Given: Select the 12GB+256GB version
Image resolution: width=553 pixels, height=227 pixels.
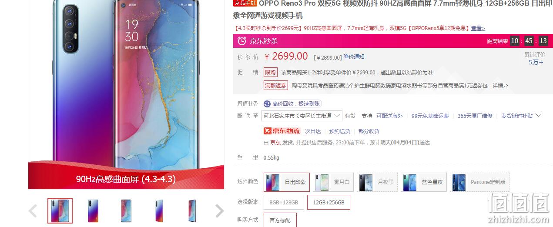Looking at the screenshot, I should 328,203.
